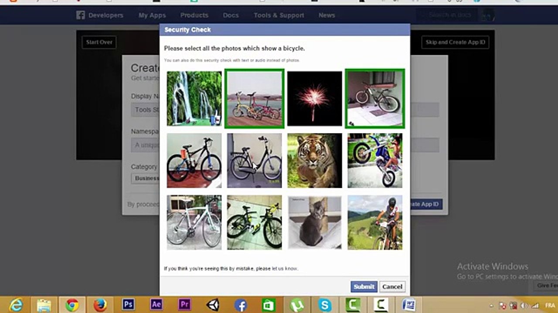Select the grey cat photo
558x313 pixels.
[314, 222]
